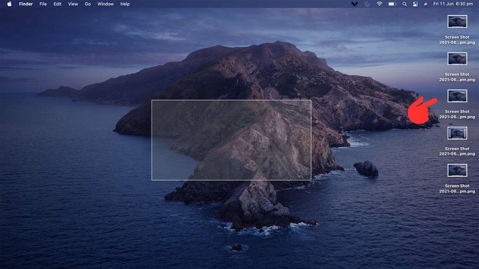Open the Go menu

[x=88, y=4]
